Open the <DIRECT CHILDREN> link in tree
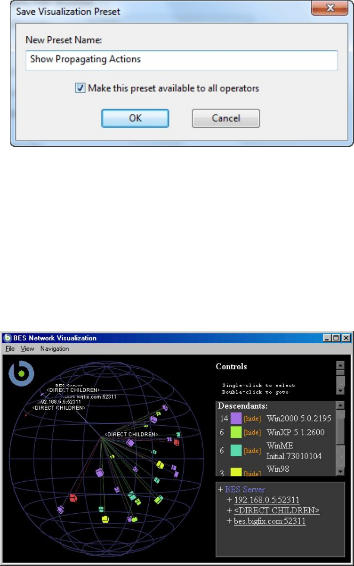The image size is (354, 566). (277, 510)
